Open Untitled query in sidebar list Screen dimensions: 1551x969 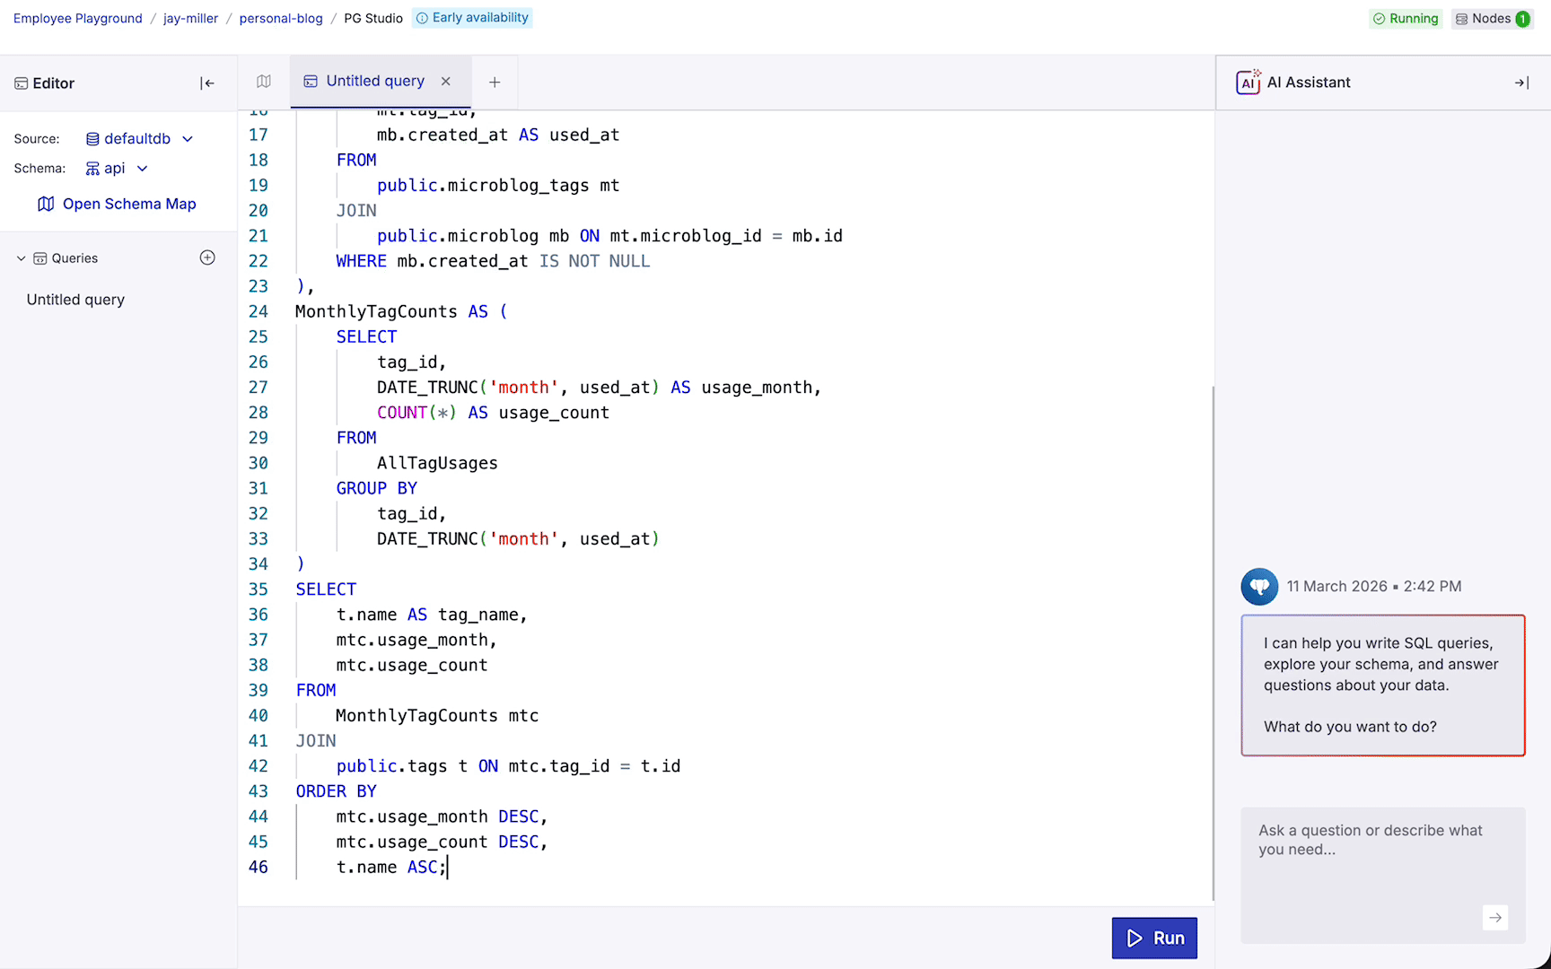[x=75, y=300]
